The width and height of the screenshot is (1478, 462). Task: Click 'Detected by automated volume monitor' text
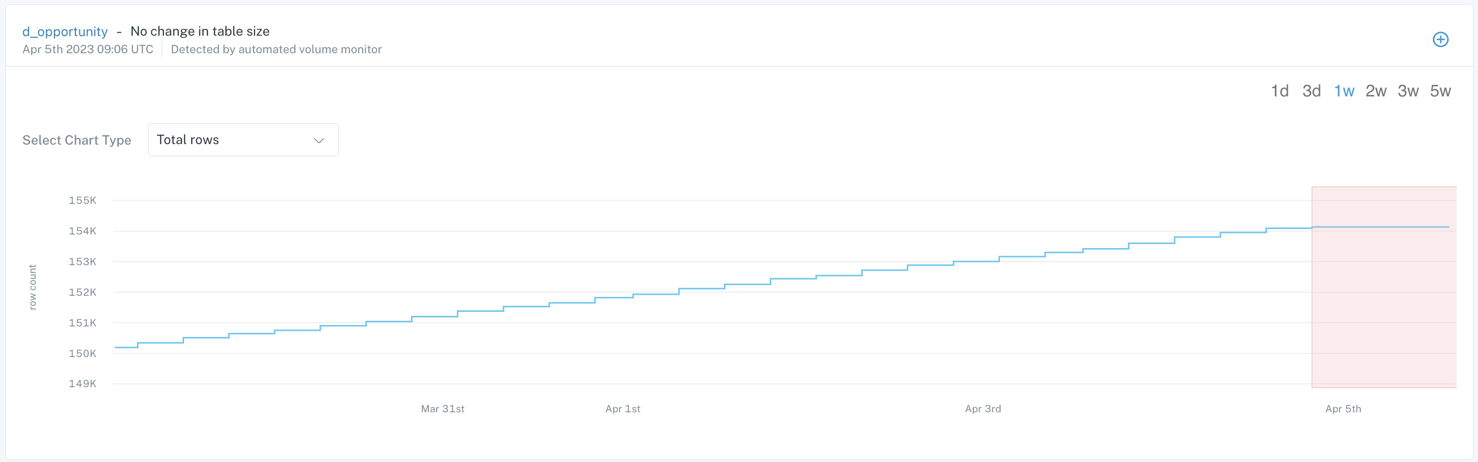[x=276, y=50]
